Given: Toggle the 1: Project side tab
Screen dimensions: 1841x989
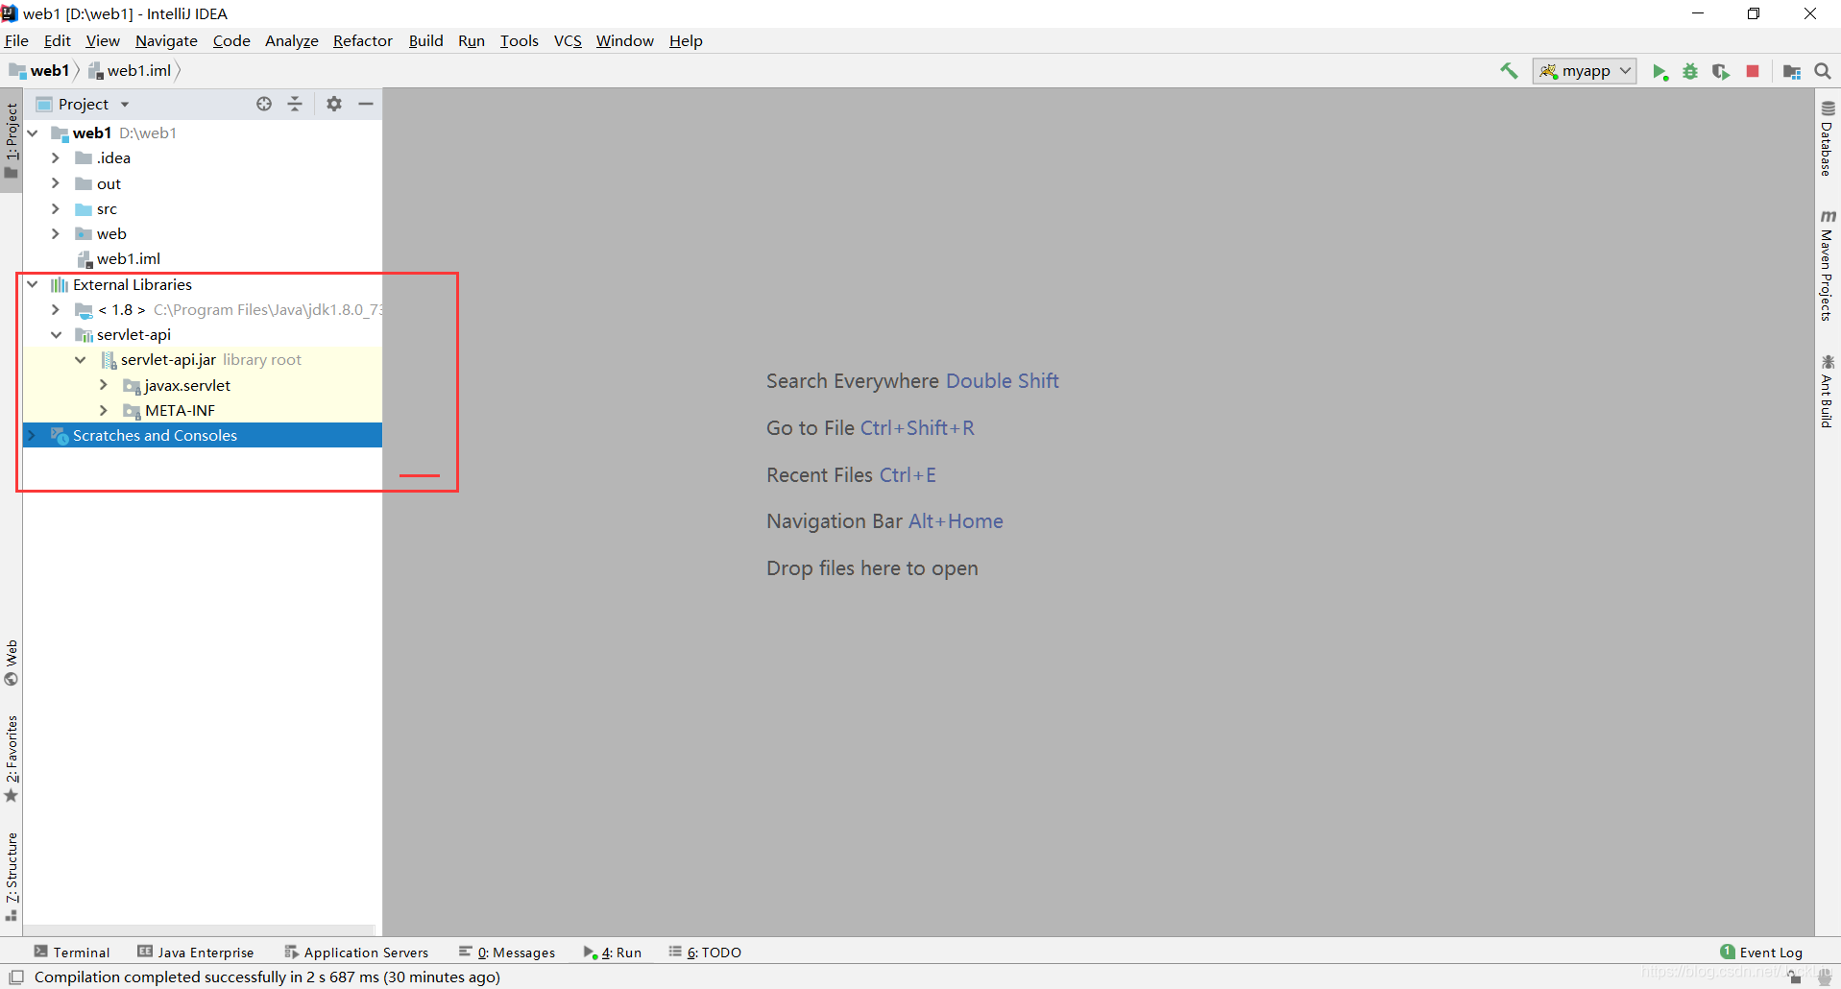Looking at the screenshot, I should pos(12,140).
